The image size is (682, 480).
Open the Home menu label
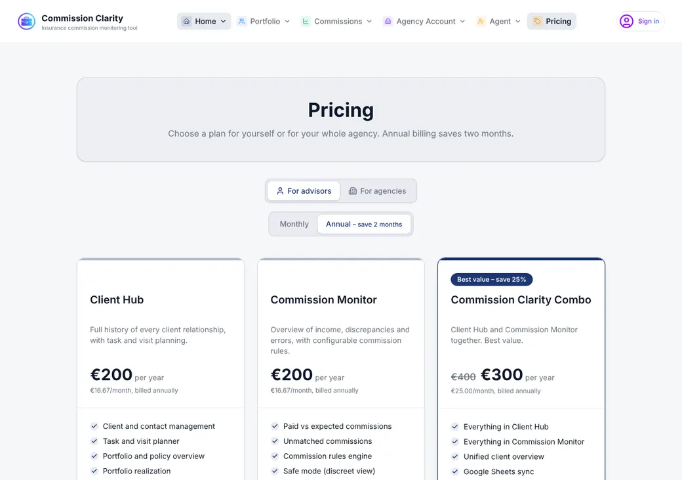pos(205,22)
